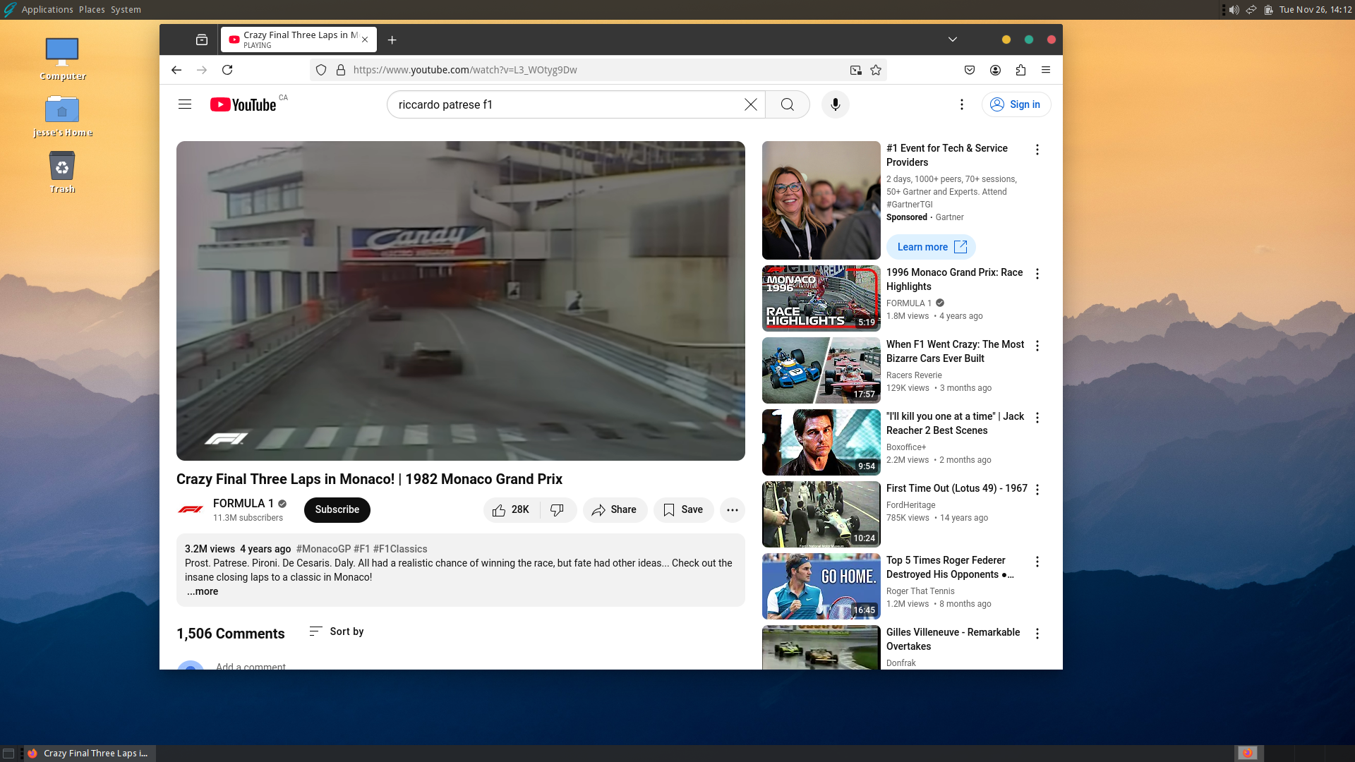Open Firefox application menu

coord(1046,70)
